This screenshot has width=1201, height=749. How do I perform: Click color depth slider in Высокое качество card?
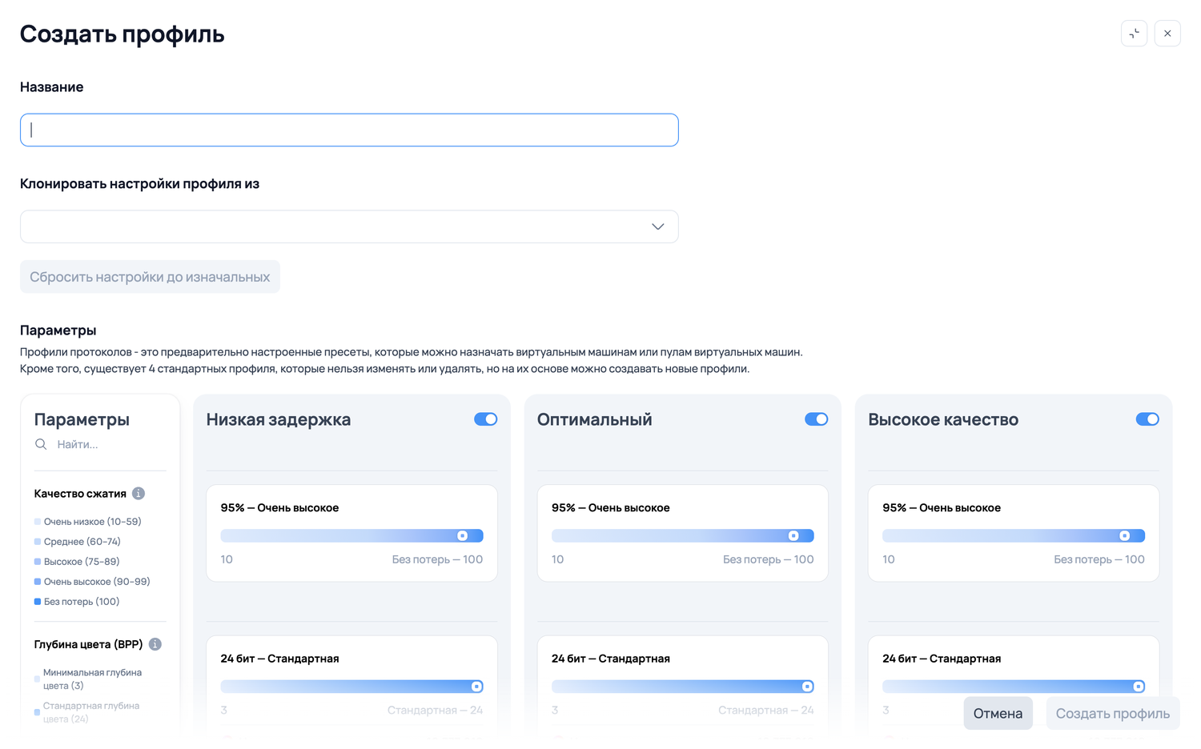pos(1014,686)
